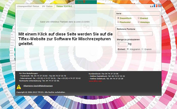Click the 'Hotline Siebdruck' phone number text
177x109 pixels.
click(x=106, y=79)
